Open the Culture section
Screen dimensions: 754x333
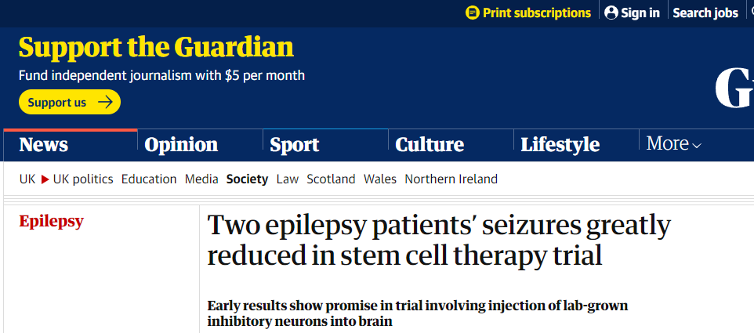coord(430,145)
